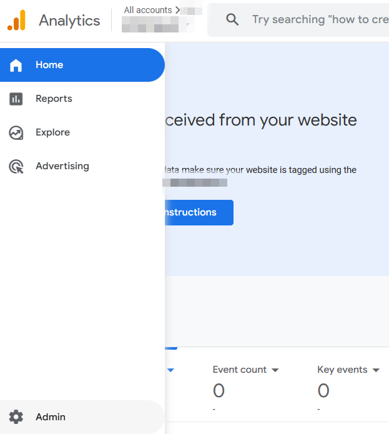Open the Reports section
The image size is (389, 434).
(x=82, y=99)
